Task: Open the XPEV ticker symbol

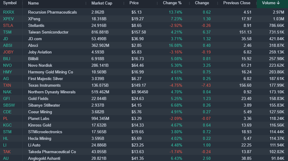Action: click(8, 19)
